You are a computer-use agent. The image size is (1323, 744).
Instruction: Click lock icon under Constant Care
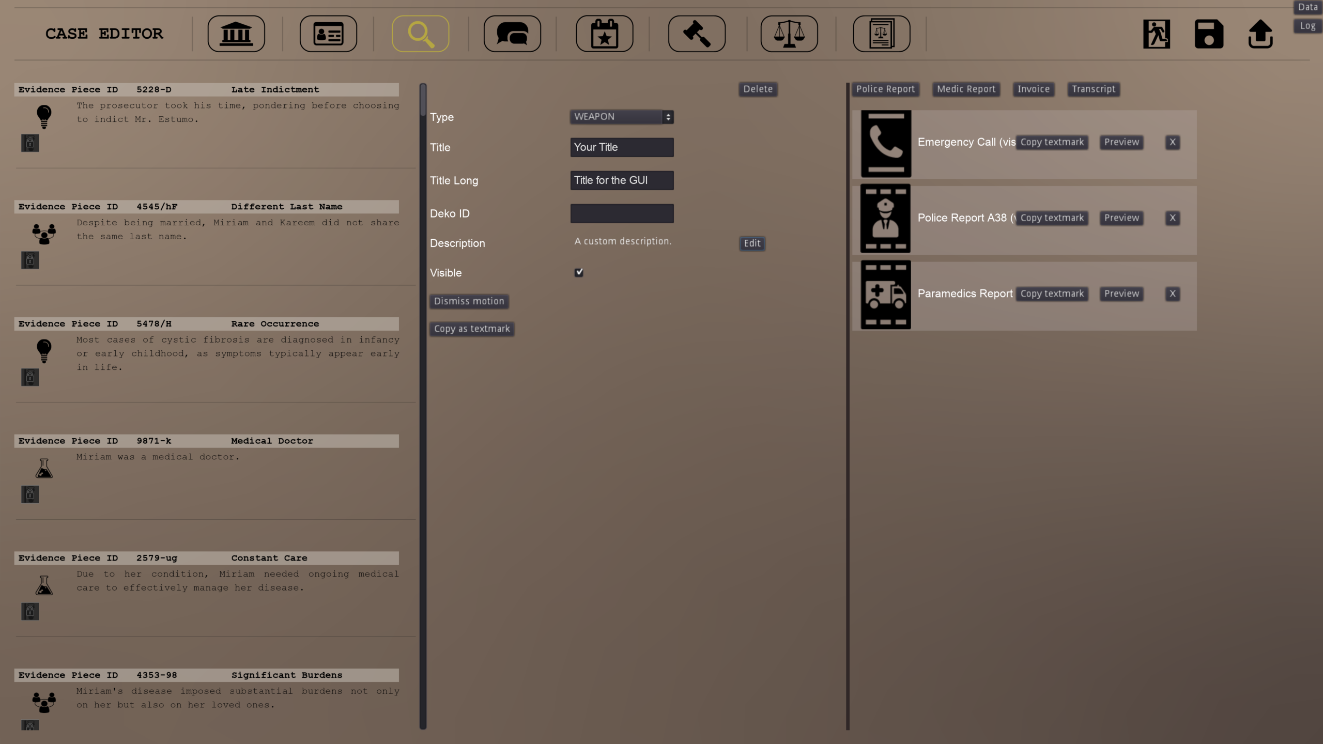tap(30, 612)
